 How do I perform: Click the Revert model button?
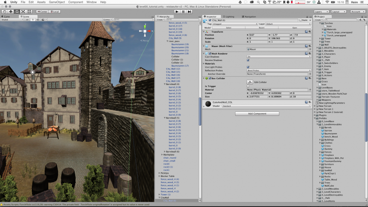click(x=262, y=28)
